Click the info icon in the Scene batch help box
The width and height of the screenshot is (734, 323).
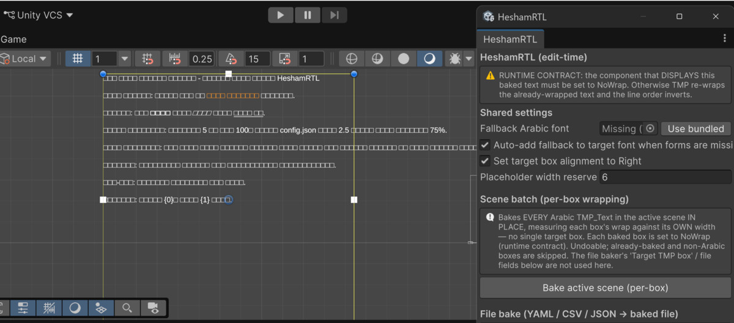pos(491,217)
